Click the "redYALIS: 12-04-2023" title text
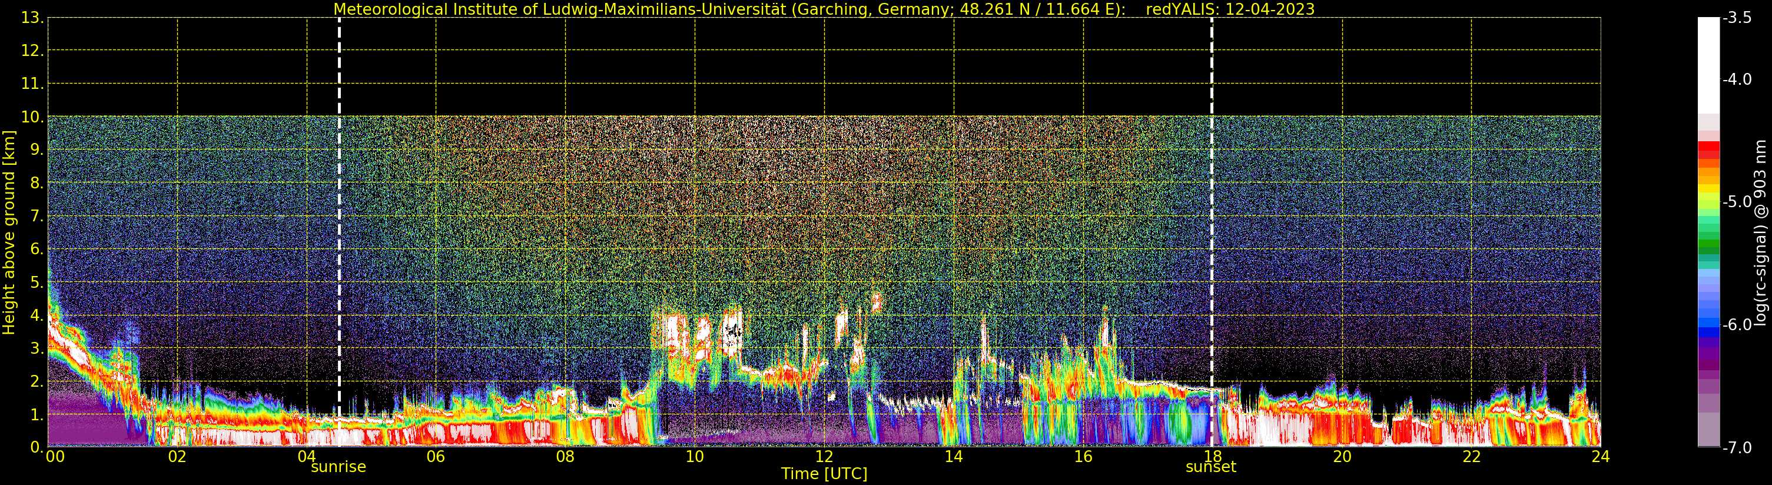Screen dimensions: 1772x485 click(1230, 9)
